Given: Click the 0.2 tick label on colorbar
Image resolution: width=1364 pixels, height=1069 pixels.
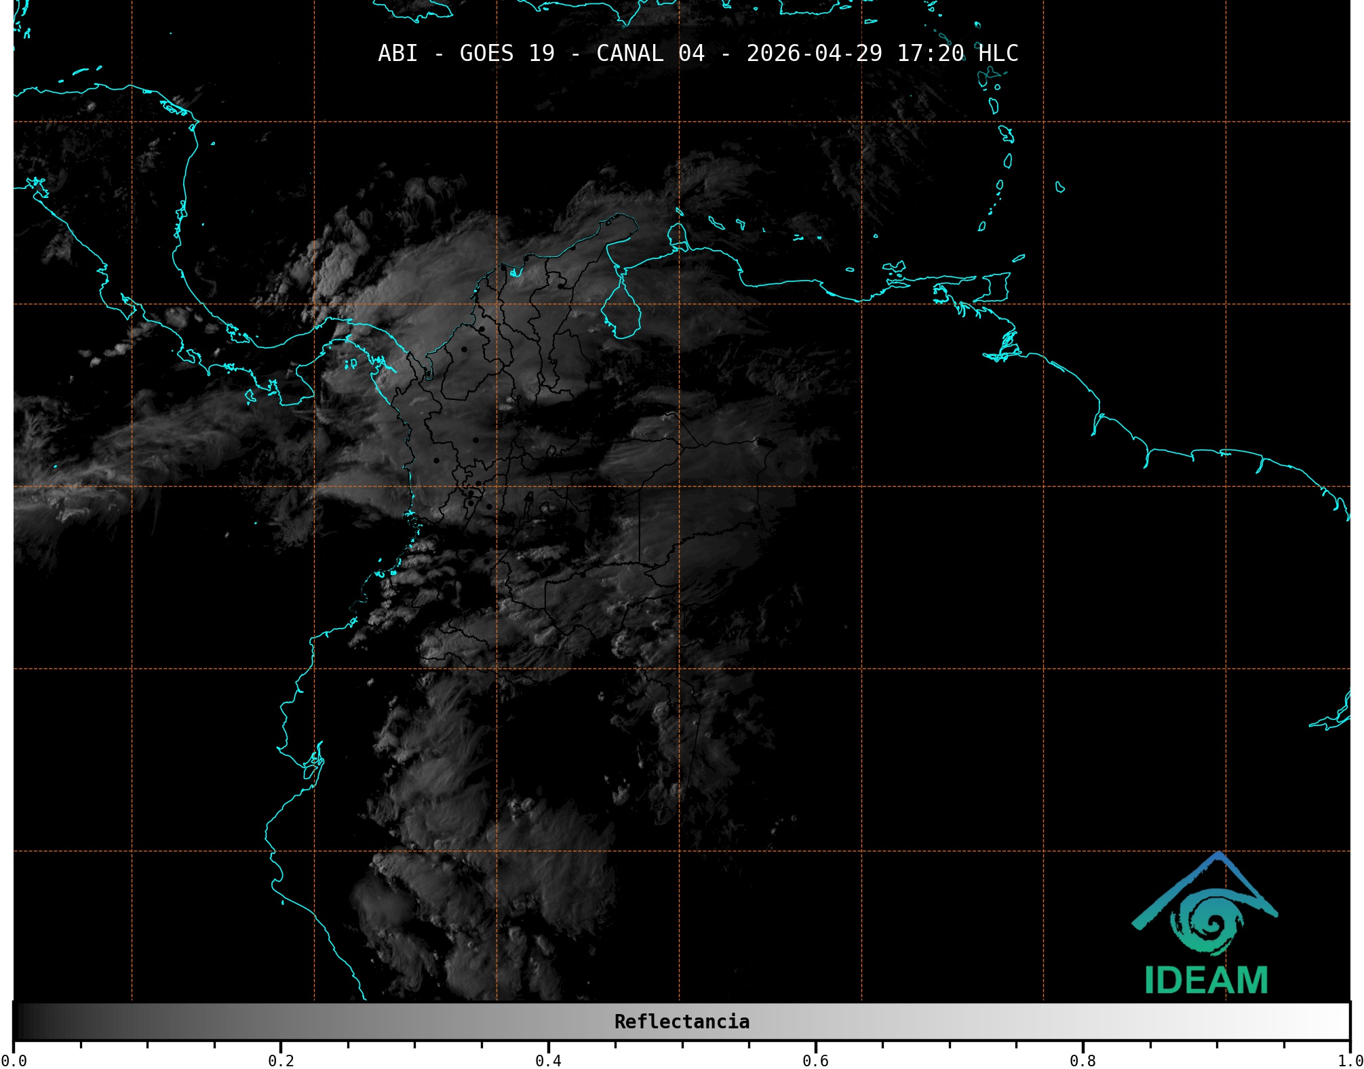Looking at the screenshot, I should point(281,1060).
